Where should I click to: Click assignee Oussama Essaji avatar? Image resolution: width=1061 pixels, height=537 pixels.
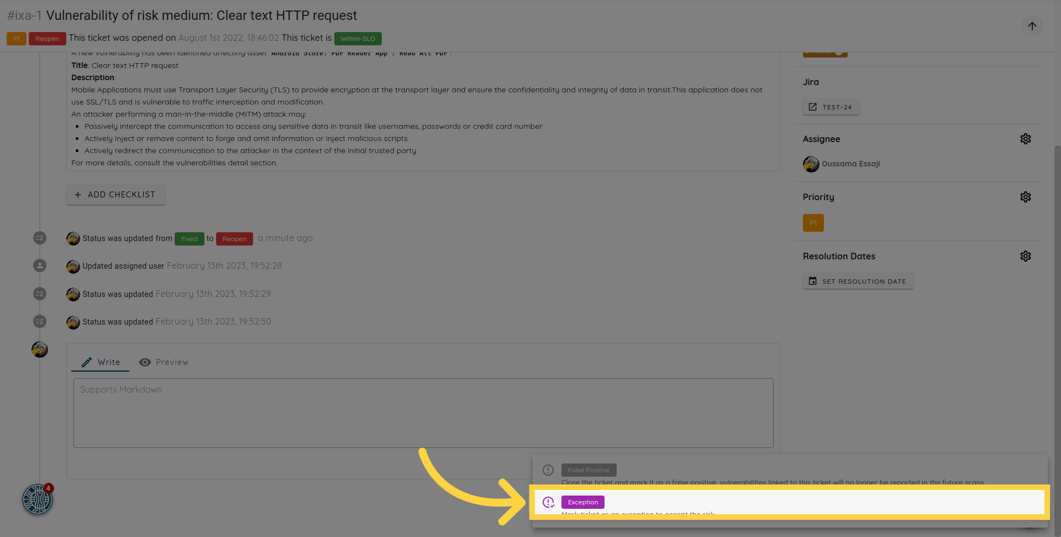[811, 164]
